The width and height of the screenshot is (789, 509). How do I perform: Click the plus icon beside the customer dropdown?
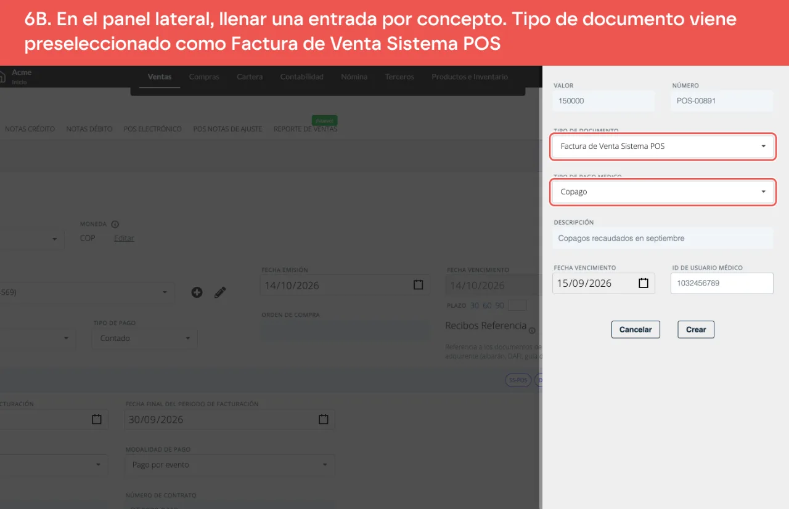(x=197, y=292)
